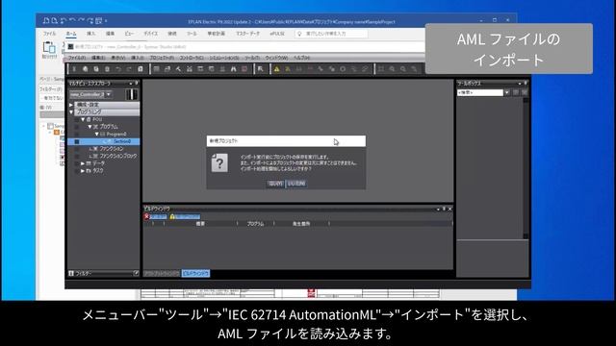Click the filter icon at the explorer bottom
Image resolution: width=616 pixels, height=346 pixels.
(x=71, y=273)
